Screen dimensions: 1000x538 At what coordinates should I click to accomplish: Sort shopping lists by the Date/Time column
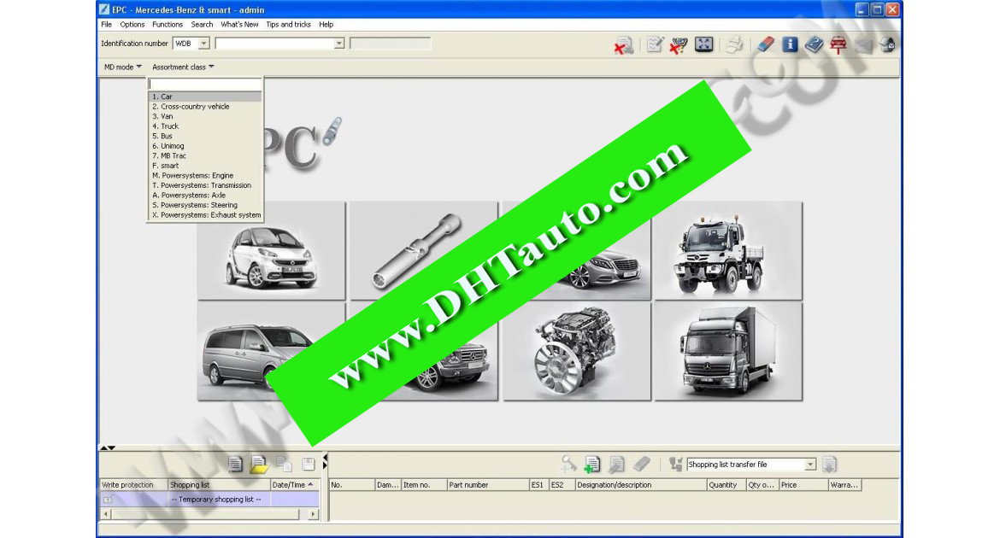[x=291, y=483]
